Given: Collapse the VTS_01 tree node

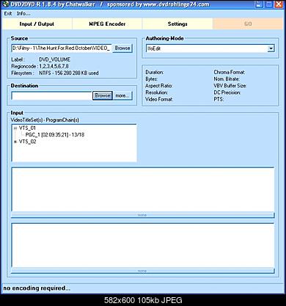Looking at the screenshot, I should pyautogui.click(x=15, y=128).
